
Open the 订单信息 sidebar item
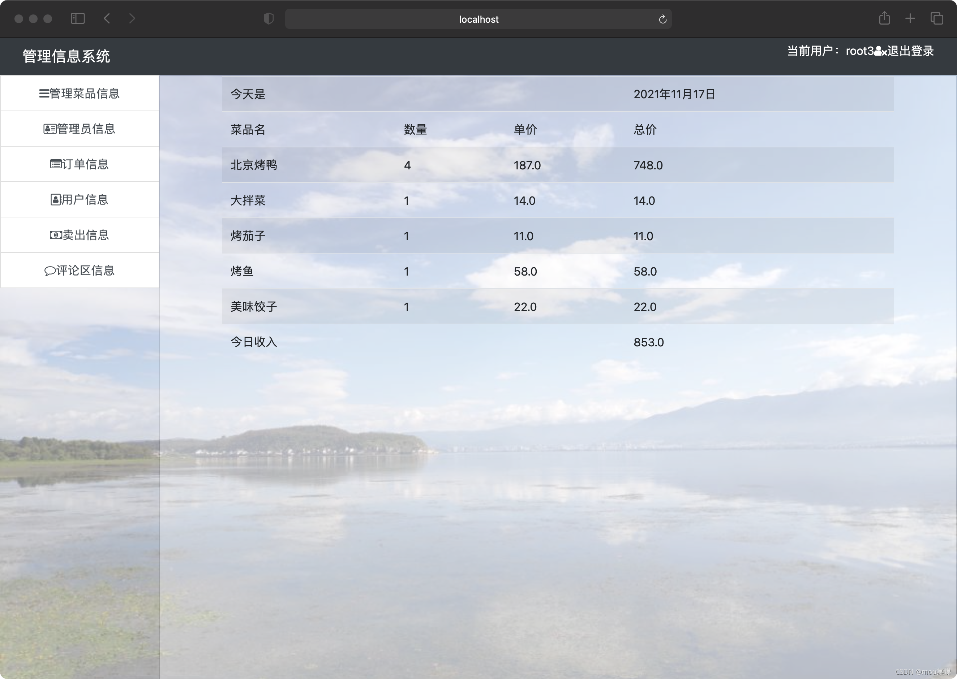point(80,164)
